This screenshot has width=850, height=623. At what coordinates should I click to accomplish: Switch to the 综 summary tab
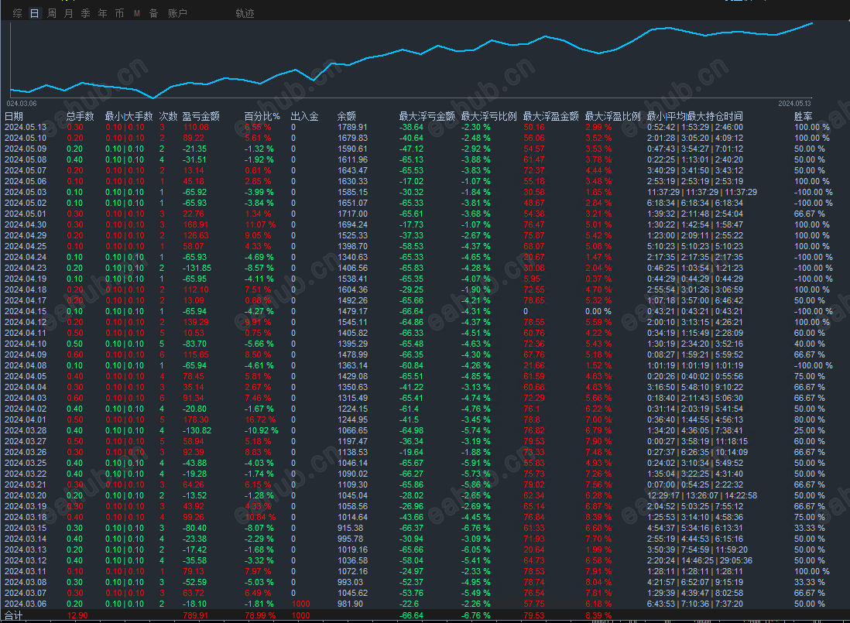point(17,13)
